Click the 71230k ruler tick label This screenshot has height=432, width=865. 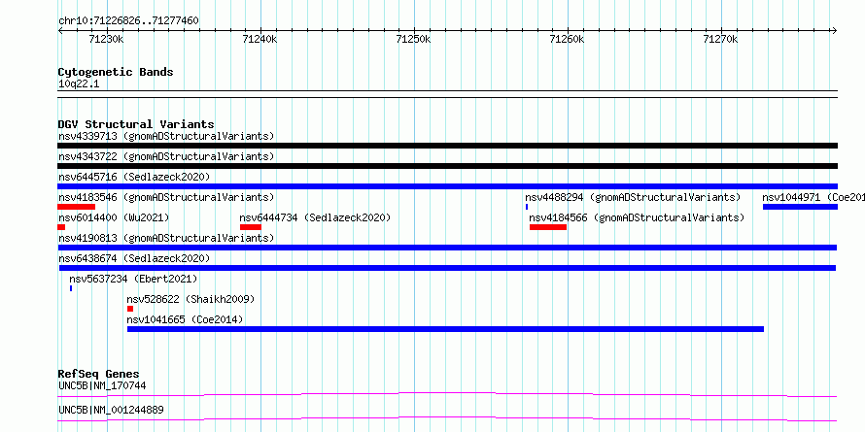point(107,39)
